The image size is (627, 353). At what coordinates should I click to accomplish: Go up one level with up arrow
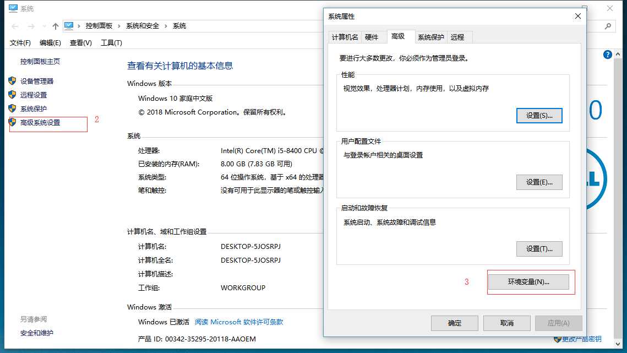click(56, 26)
